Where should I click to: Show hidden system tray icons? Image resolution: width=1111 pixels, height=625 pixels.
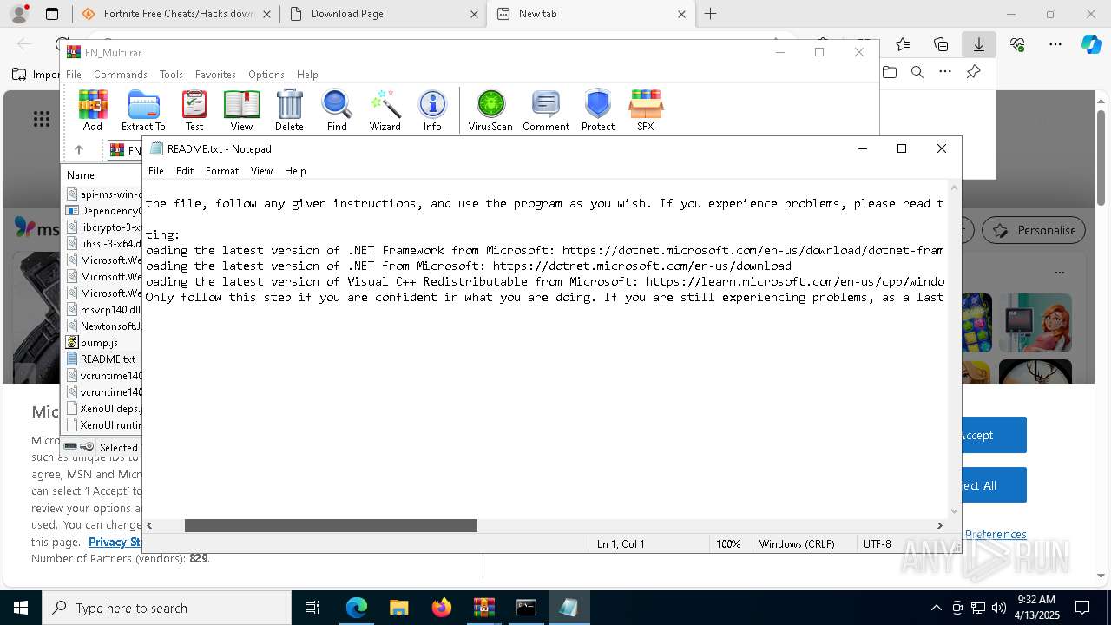tap(936, 608)
